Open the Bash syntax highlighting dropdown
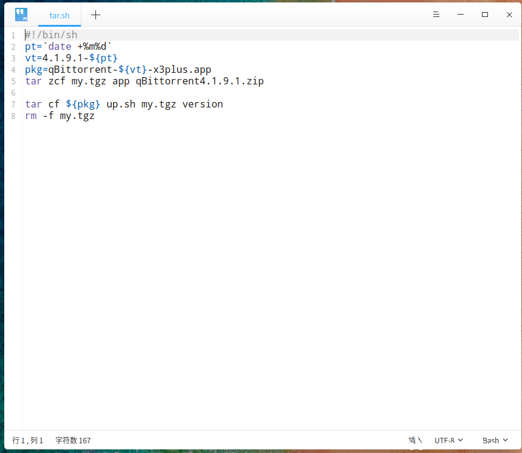 point(495,440)
